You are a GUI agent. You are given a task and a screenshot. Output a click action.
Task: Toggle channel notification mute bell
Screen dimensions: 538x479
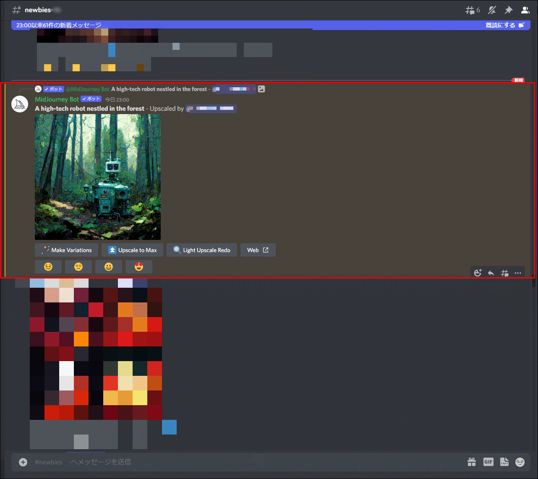coord(492,10)
